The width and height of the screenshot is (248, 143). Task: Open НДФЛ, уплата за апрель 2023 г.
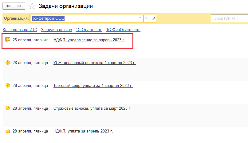click(83, 131)
